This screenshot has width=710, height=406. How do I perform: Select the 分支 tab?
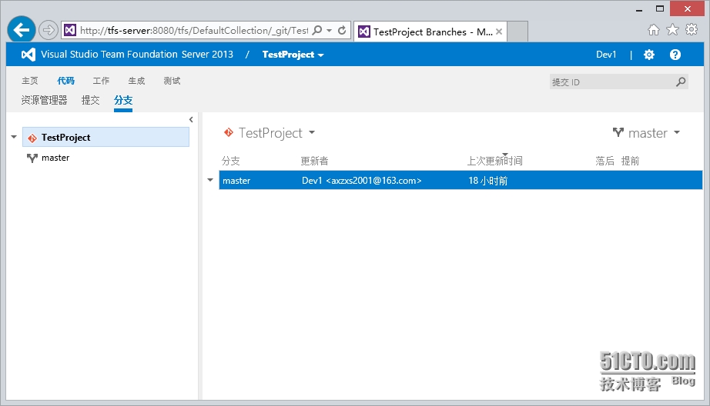coord(123,101)
